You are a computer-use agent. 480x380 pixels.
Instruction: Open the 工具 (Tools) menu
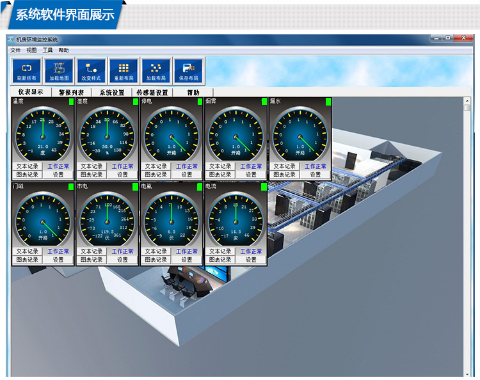48,50
